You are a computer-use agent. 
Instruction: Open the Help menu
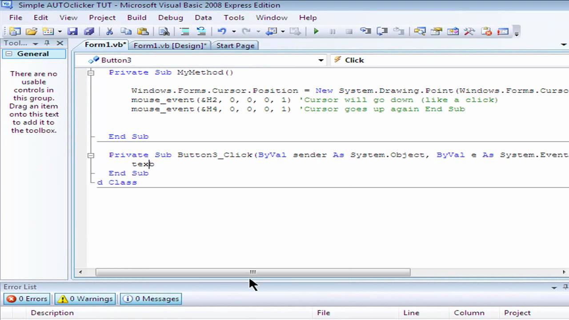tap(308, 17)
